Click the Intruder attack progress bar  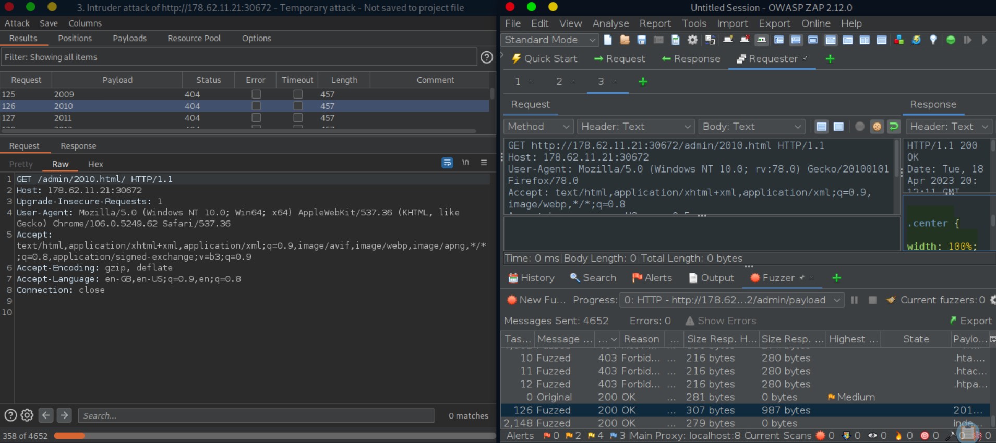[274, 436]
